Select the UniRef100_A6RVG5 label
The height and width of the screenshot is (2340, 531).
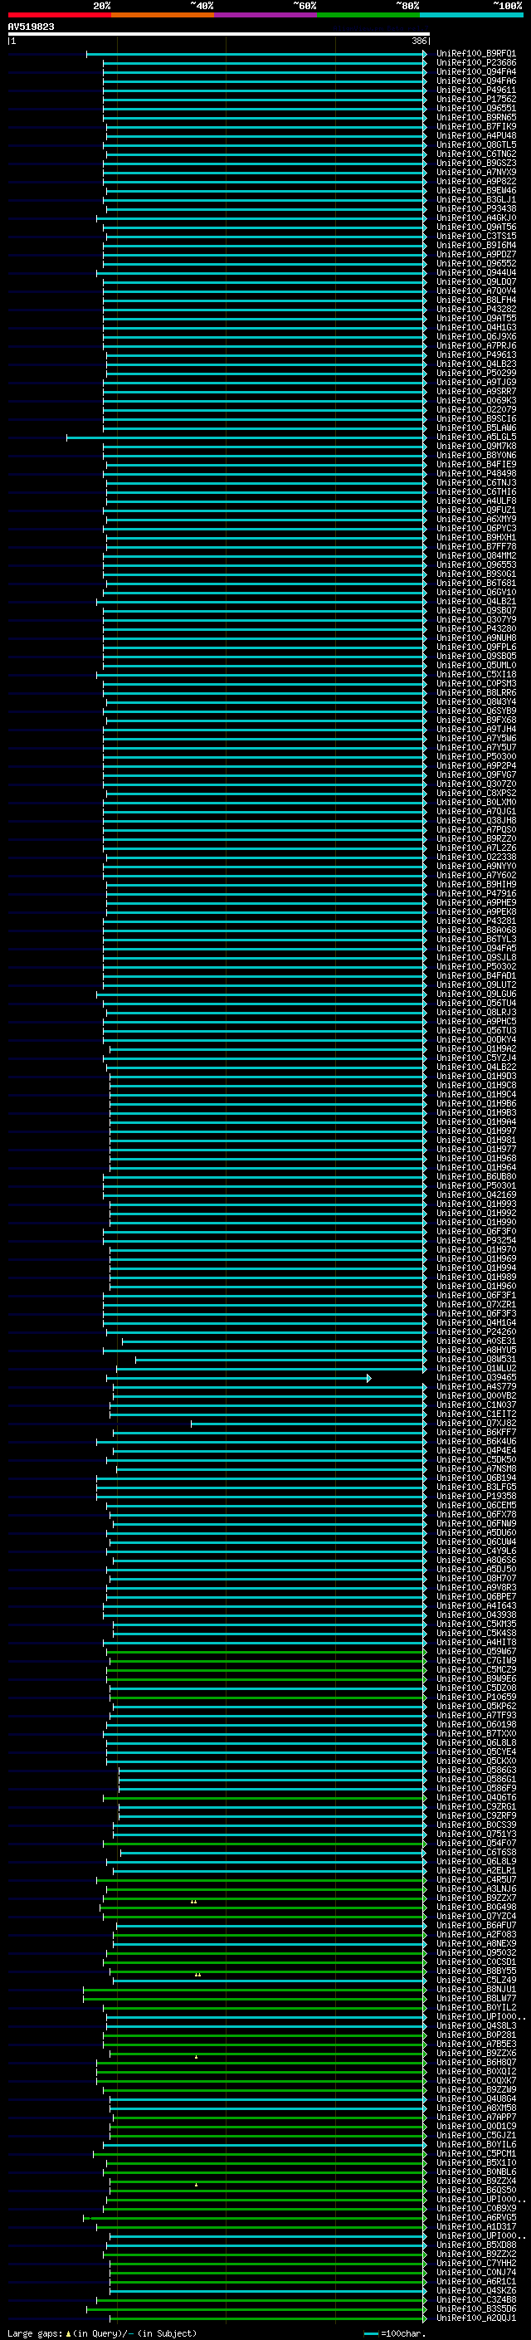click(476, 2217)
